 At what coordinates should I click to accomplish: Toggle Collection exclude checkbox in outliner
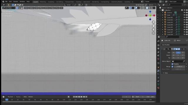(x=182, y=10)
